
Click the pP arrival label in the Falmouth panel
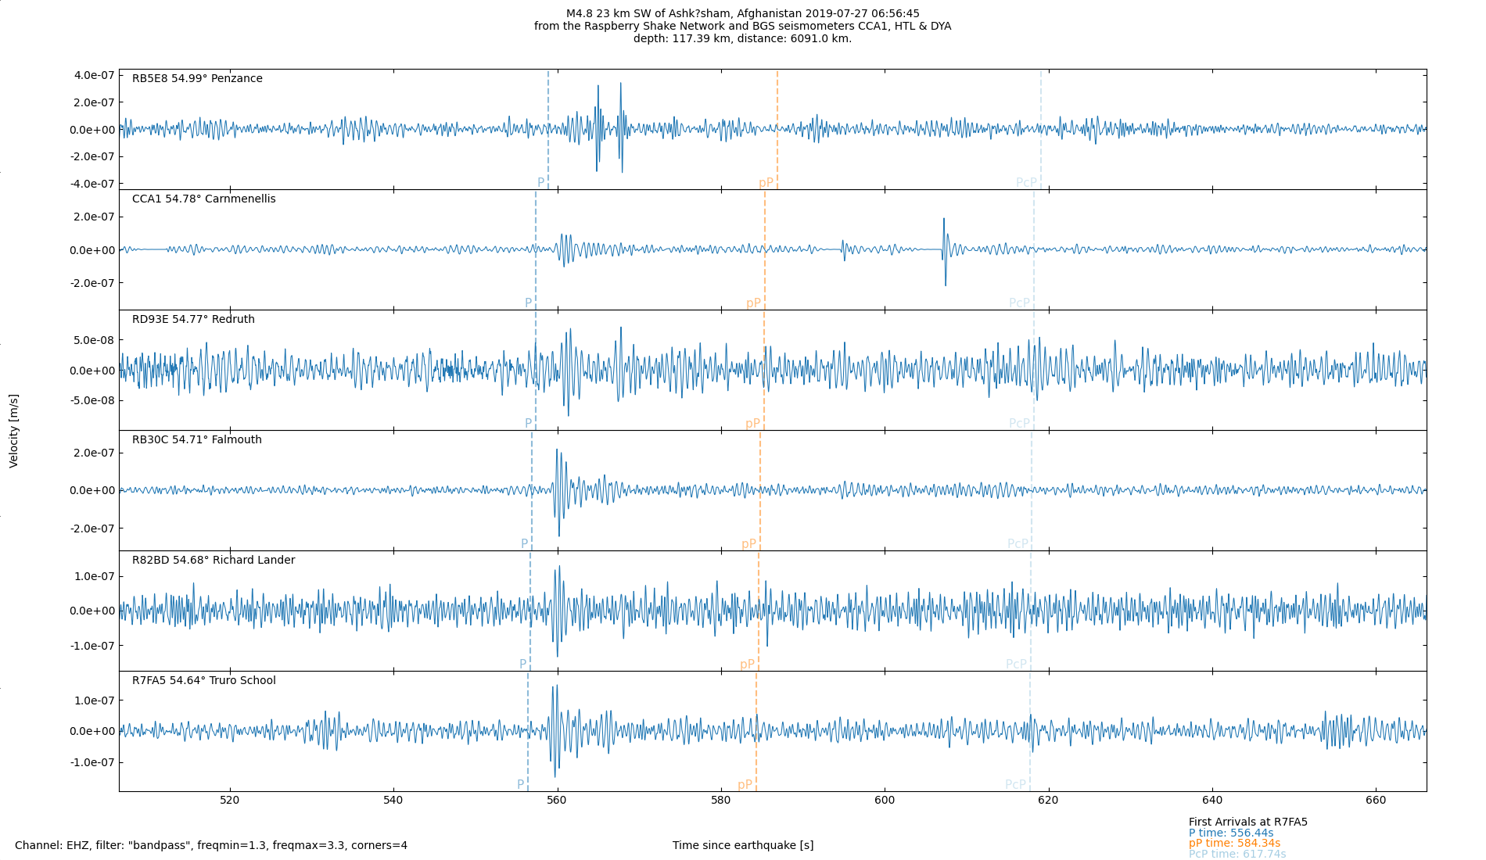(748, 544)
